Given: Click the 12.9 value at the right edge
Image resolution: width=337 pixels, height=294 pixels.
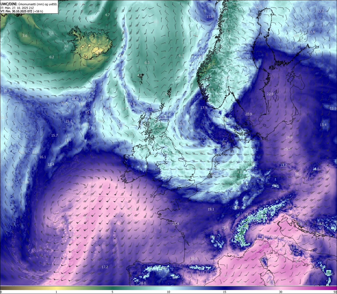Looking at the screenshot, I should pos(333,109).
